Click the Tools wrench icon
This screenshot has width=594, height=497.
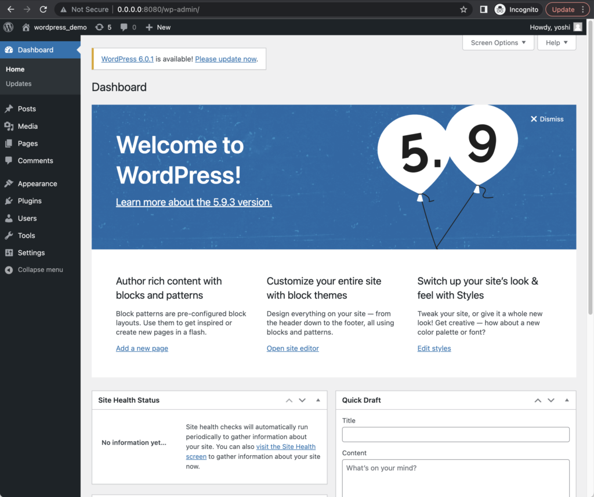(x=9, y=235)
